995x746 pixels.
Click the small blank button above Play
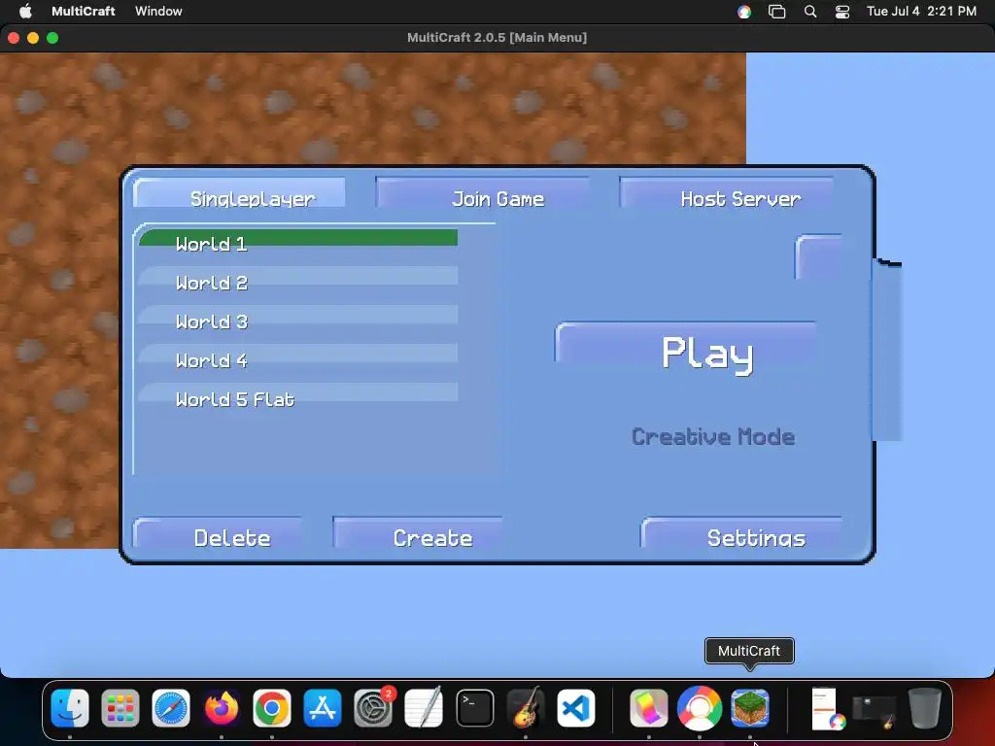pos(818,256)
